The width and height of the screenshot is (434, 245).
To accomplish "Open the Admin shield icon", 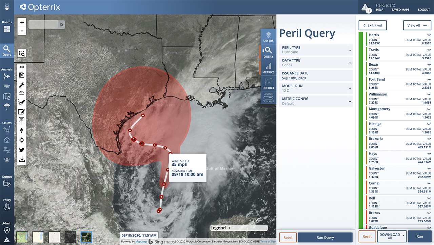I will (7, 230).
